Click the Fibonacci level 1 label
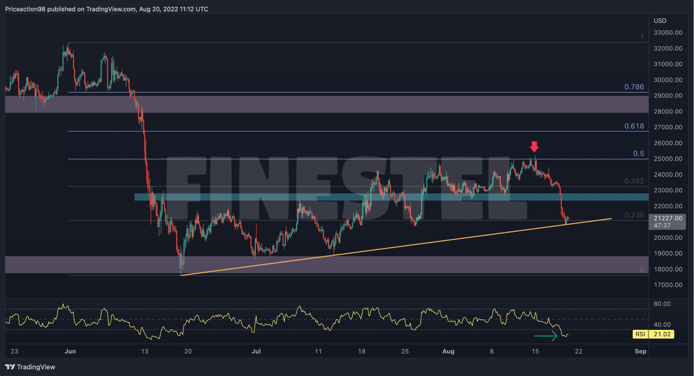Screen dimensions: 694x376 click(642, 37)
